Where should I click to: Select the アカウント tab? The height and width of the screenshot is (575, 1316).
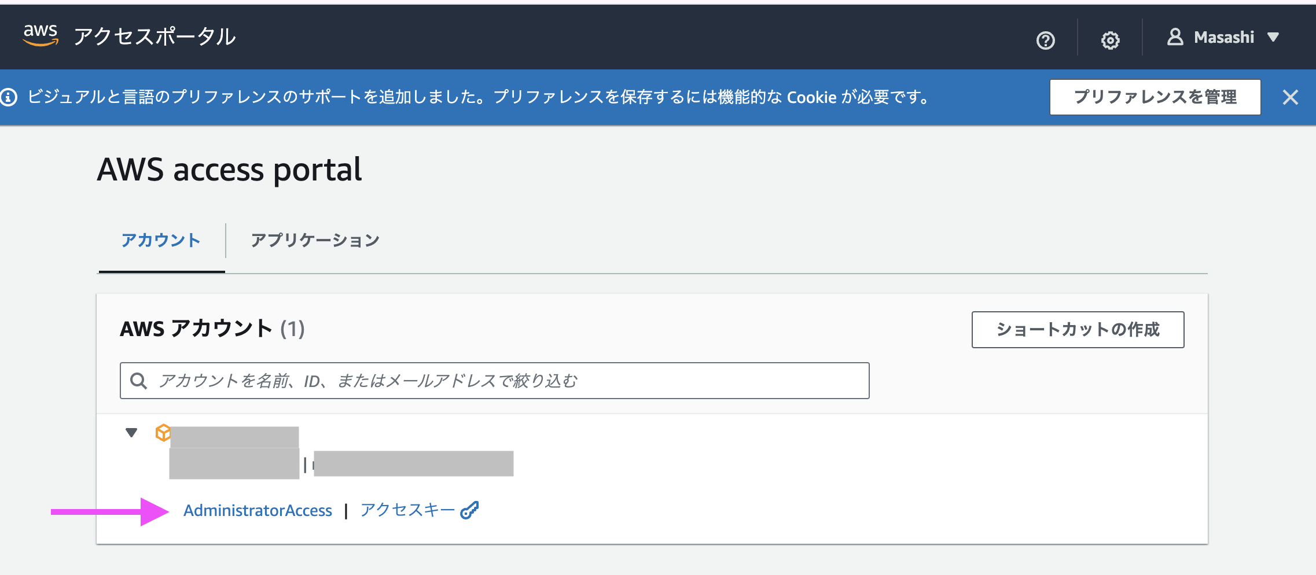coord(161,240)
